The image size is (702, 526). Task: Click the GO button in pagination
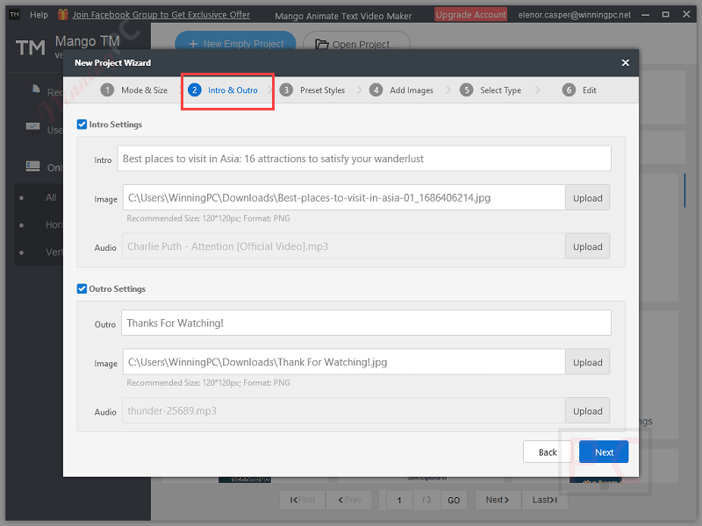click(x=454, y=500)
